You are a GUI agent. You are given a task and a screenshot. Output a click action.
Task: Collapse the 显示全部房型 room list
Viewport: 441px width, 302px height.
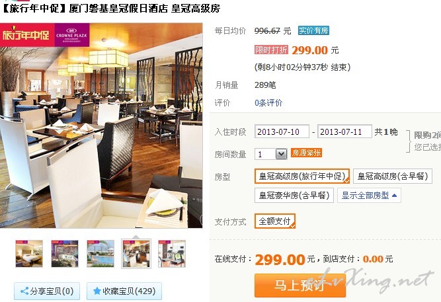[x=369, y=196]
